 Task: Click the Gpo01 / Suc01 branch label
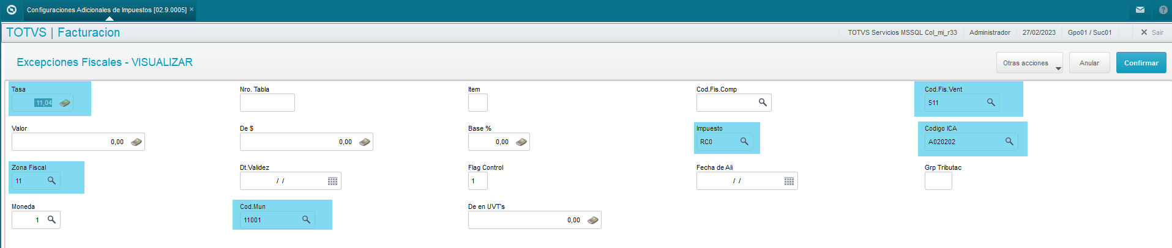1089,32
